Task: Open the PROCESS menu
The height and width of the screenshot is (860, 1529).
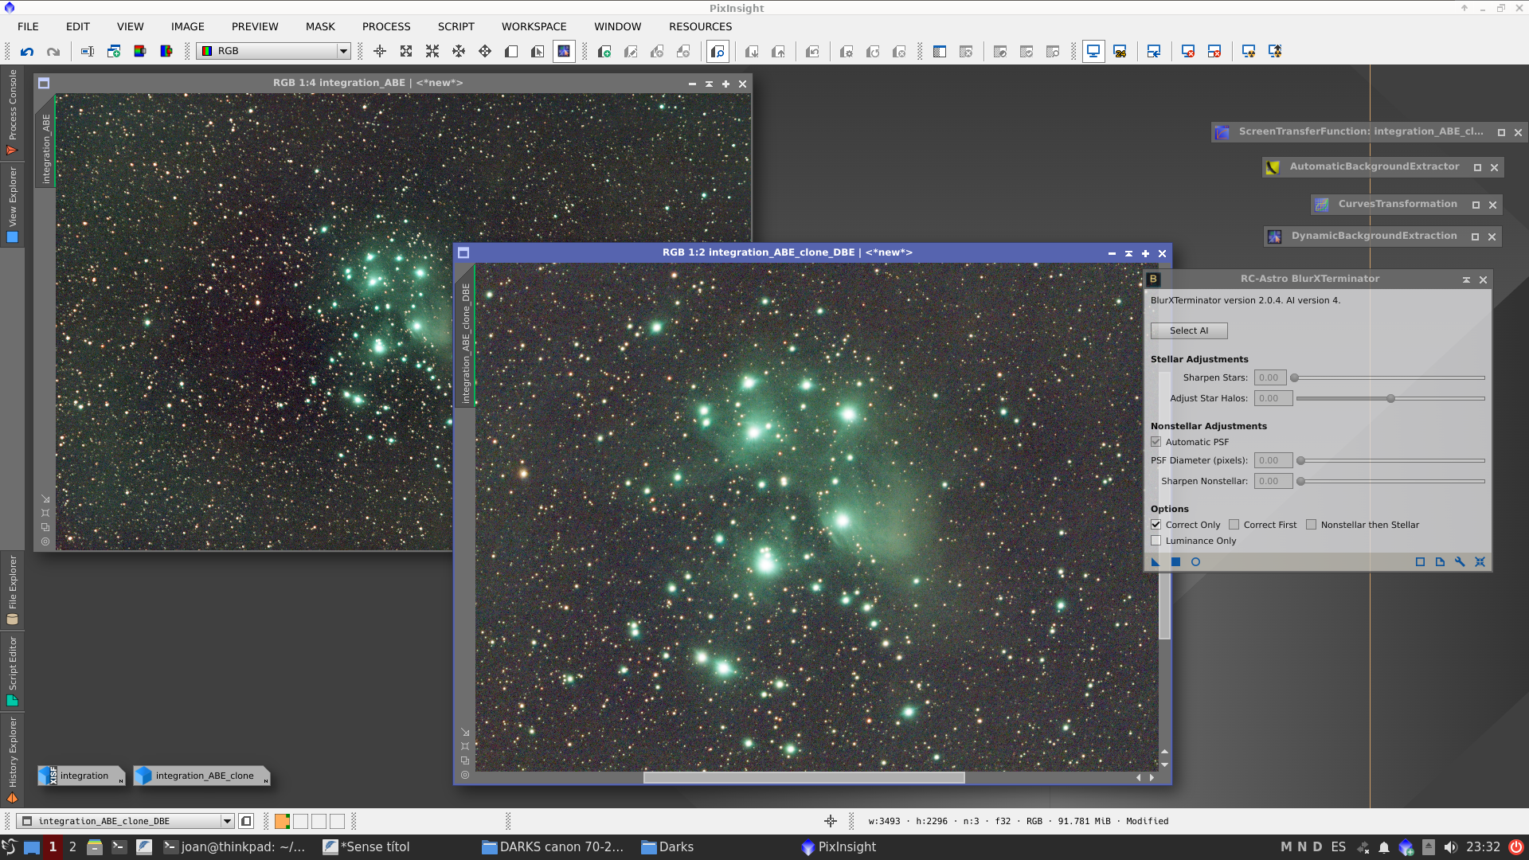Action: 386,26
